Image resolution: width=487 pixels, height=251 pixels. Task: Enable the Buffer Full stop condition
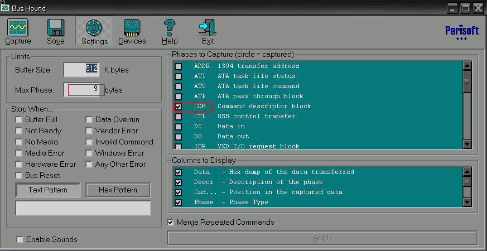pos(19,119)
